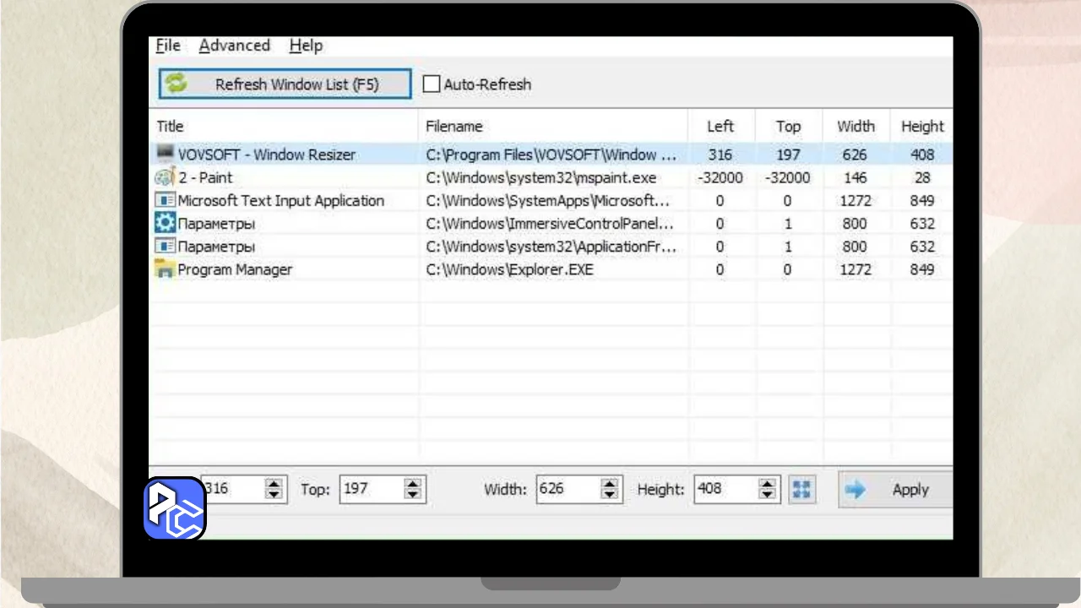Decrease the Left value with the down arrow
The width and height of the screenshot is (1081, 608).
(274, 495)
